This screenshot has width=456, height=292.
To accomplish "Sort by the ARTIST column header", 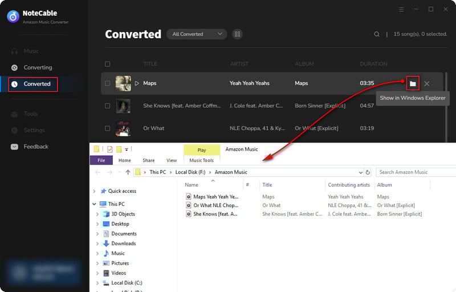I will coord(239,64).
